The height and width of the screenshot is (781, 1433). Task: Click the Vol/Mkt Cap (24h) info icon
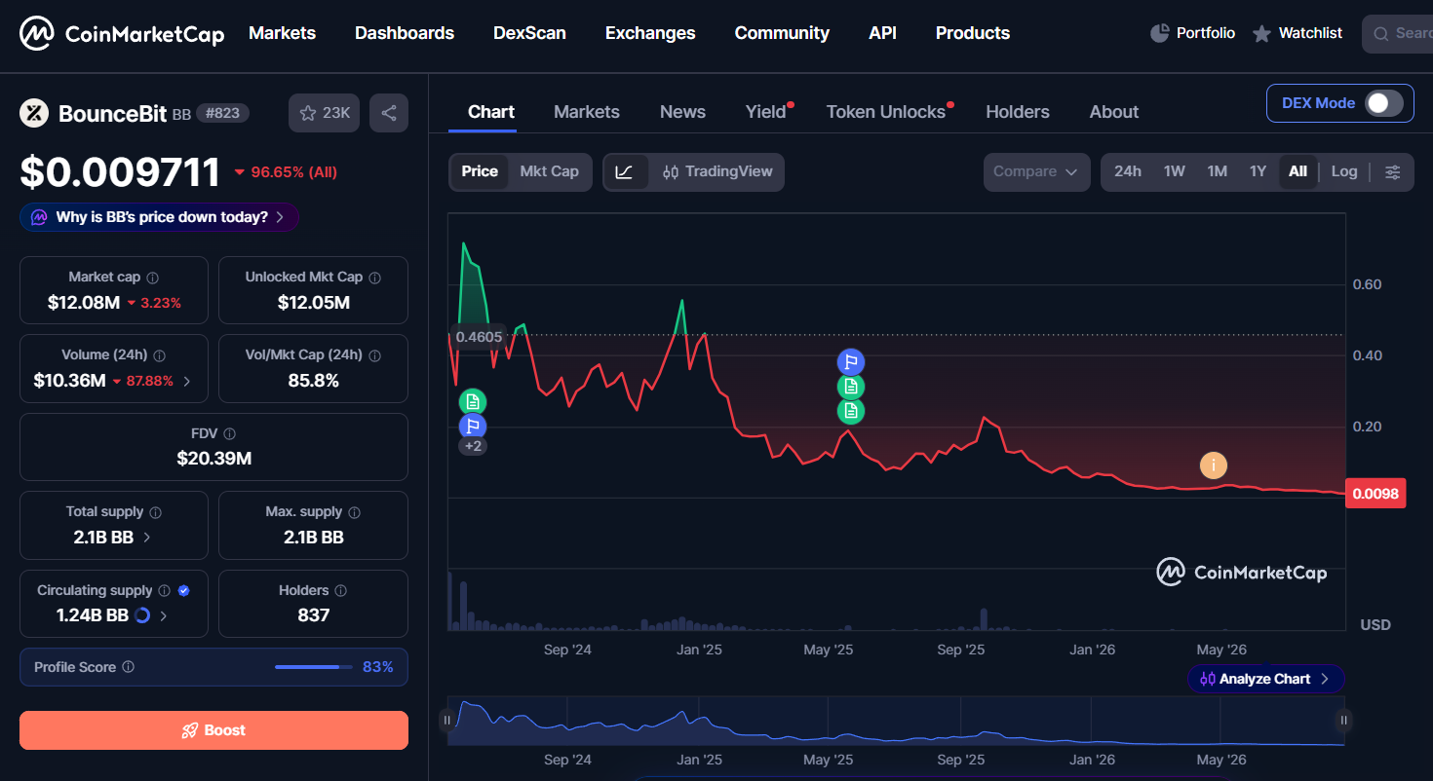point(374,355)
